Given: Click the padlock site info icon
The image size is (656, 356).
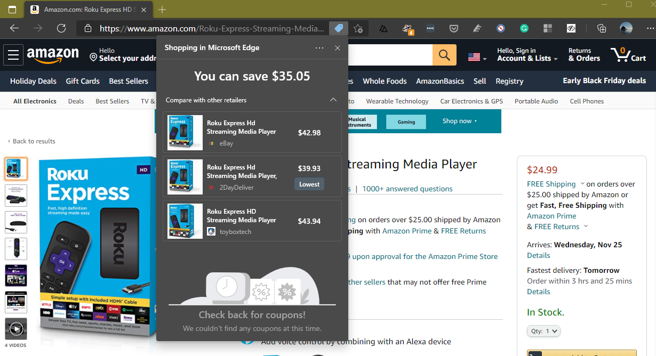Looking at the screenshot, I should [87, 28].
